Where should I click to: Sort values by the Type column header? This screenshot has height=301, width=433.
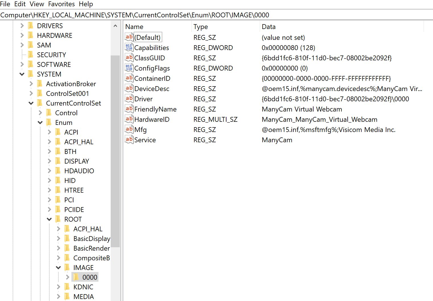201,27
